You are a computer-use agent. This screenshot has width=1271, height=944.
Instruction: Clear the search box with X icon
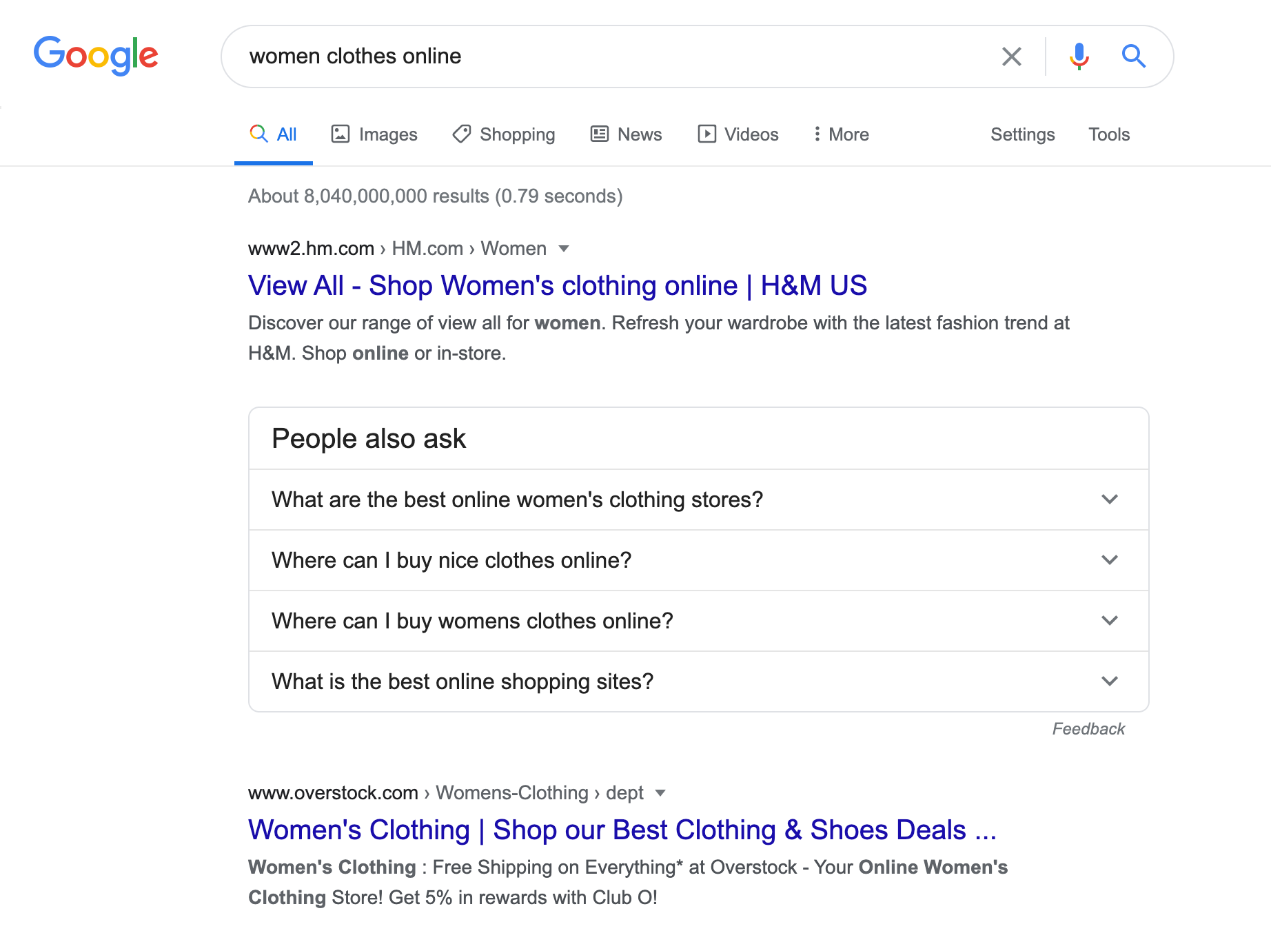1011,57
